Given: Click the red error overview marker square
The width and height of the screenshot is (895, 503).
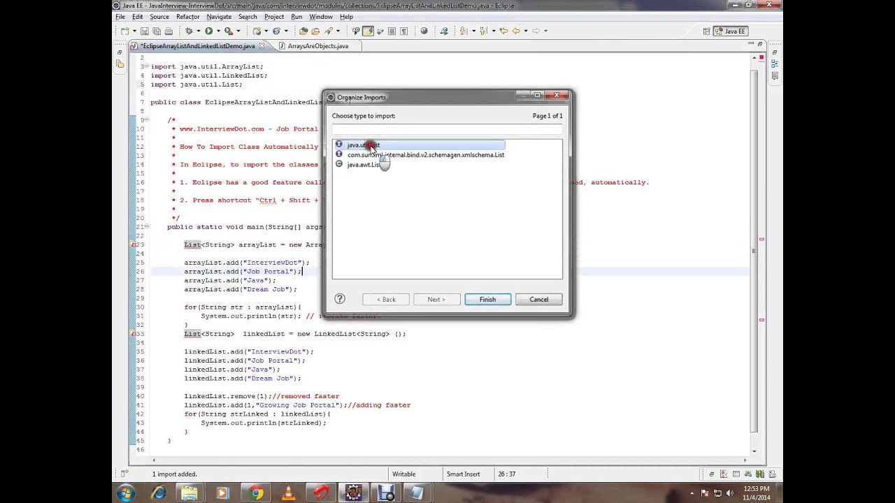Looking at the screenshot, I should pos(761,57).
